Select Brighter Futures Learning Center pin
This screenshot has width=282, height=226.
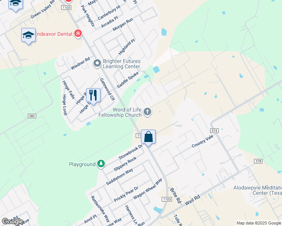[x=97, y=63]
